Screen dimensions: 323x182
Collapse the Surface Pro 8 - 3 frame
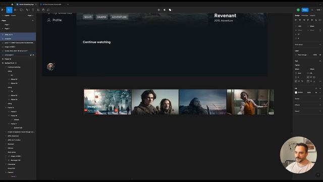pos(3,63)
